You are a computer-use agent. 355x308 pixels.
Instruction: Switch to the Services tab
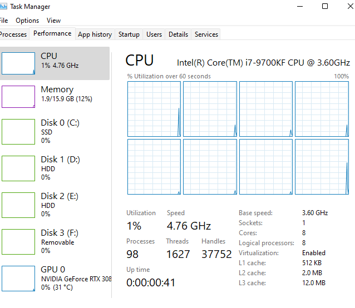pos(206,34)
